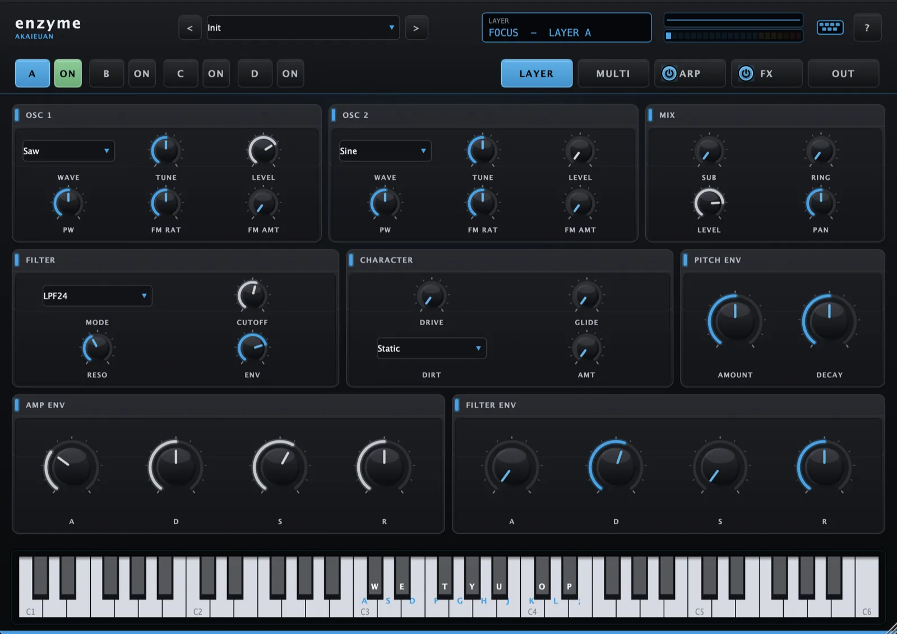
Task: Switch to the MULTI tab
Action: [x=613, y=73]
